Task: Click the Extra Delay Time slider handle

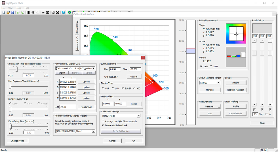Action: (x=11, y=126)
